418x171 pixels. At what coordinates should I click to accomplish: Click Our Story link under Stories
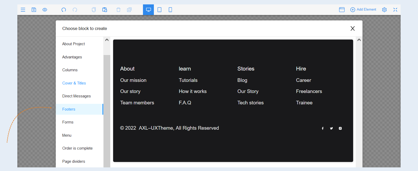pyautogui.click(x=248, y=91)
